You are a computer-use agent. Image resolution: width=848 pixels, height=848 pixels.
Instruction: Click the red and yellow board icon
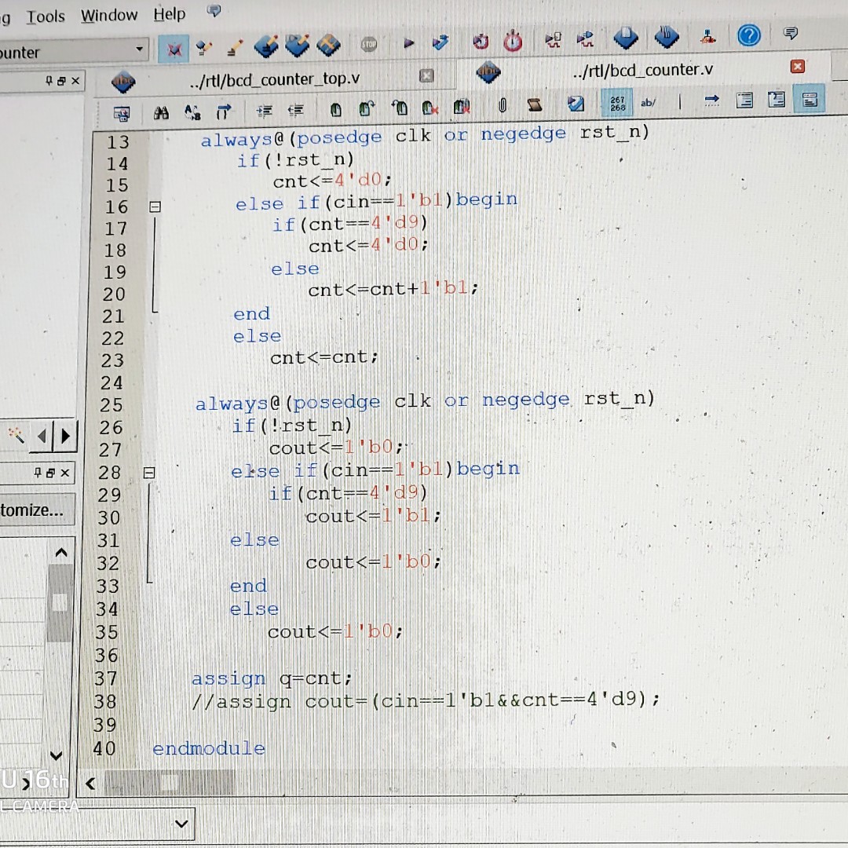tap(707, 37)
